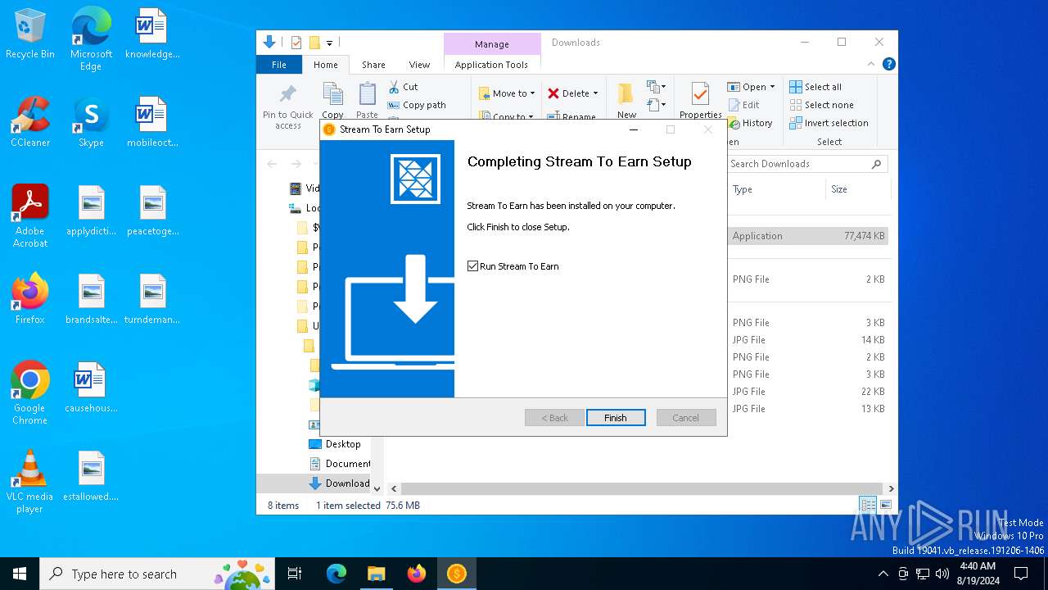Open the notification center
The image size is (1048, 590).
click(x=1021, y=574)
